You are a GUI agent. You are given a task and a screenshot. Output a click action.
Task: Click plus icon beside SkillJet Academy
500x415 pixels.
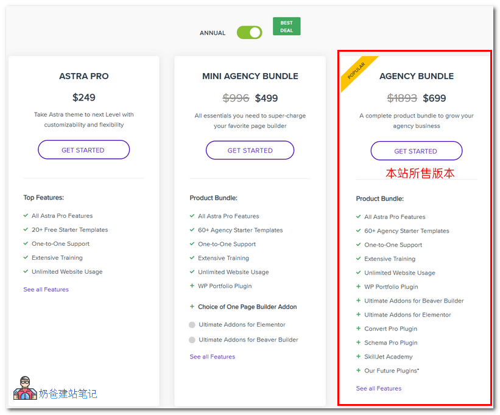(359, 357)
